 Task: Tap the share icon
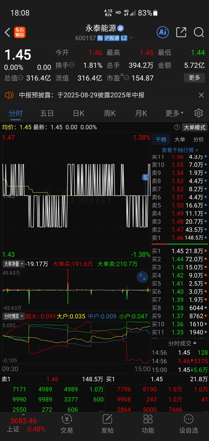(181, 32)
